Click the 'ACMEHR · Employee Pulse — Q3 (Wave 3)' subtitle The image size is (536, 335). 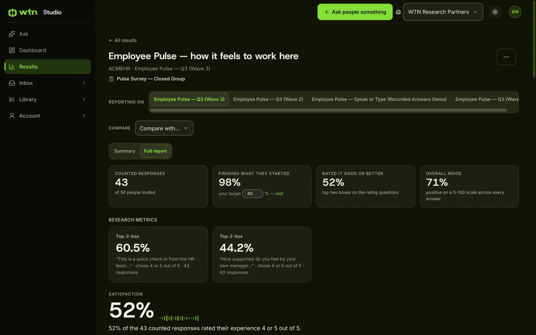[x=159, y=69]
